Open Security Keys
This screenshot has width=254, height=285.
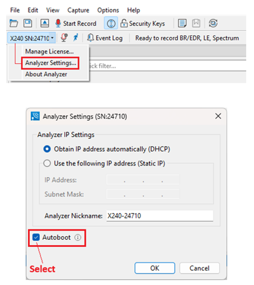[143, 23]
